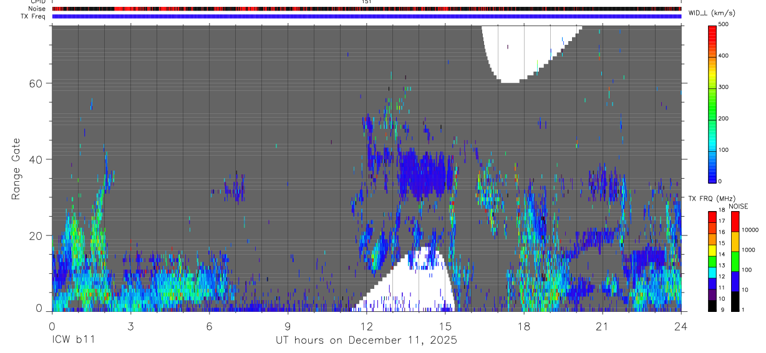Screen dimensions: 766x353
Task: Click the 18 tick on the UT hours axis
Action: (524, 326)
